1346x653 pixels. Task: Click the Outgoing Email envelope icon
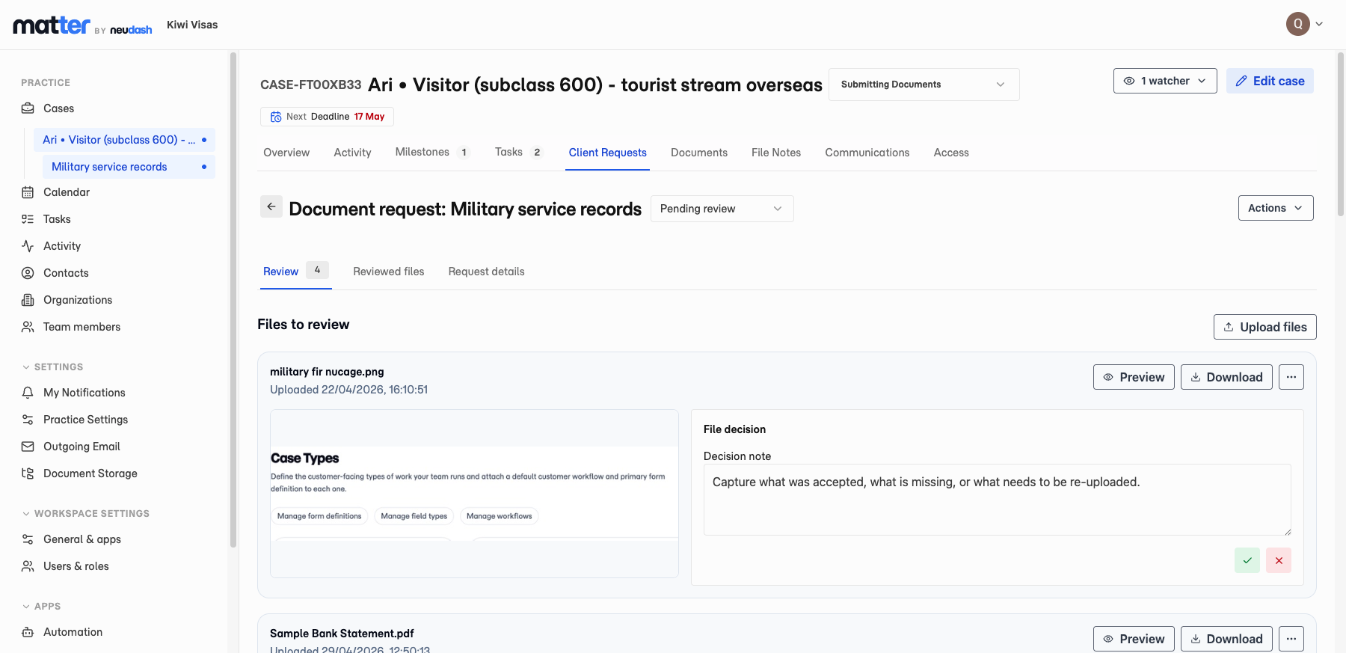pyautogui.click(x=28, y=447)
